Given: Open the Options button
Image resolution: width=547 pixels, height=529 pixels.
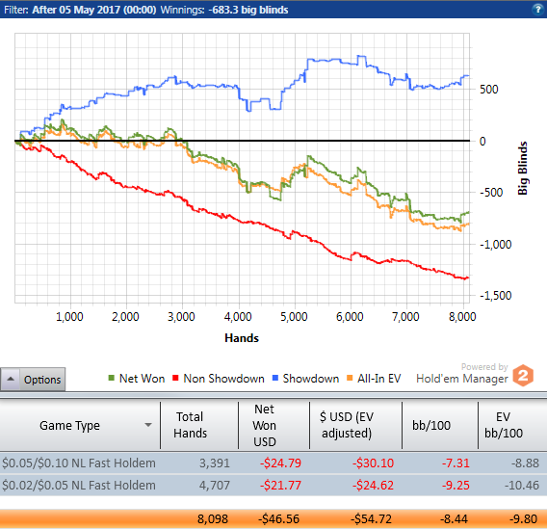Looking at the screenshot, I should (33, 379).
